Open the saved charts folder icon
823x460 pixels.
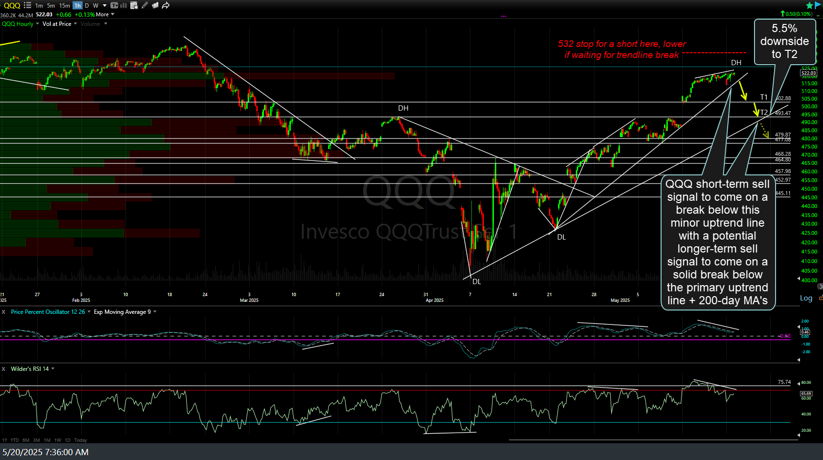click(155, 5)
